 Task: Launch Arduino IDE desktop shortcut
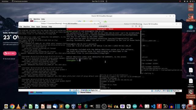click(x=191, y=28)
